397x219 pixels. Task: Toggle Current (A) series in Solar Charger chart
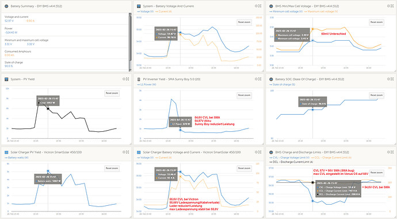[x=163, y=158]
